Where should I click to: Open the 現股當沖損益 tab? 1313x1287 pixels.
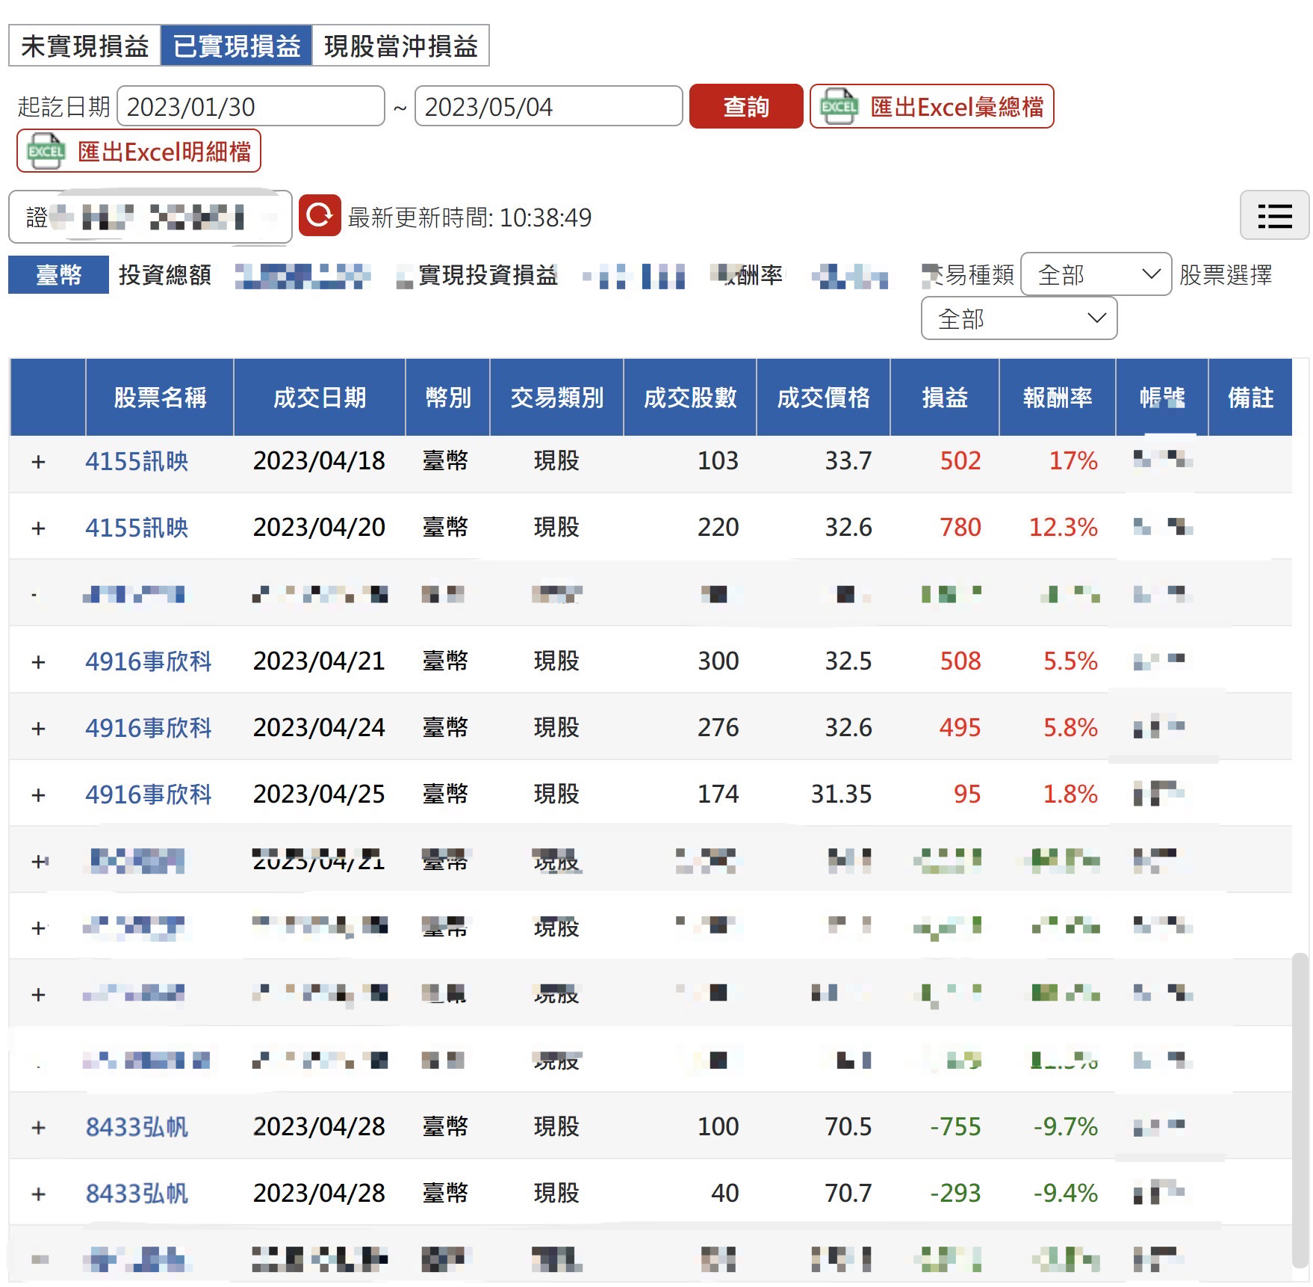(x=400, y=46)
